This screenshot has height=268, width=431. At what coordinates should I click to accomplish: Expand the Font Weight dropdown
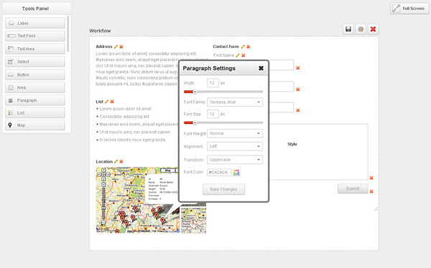pyautogui.click(x=235, y=133)
